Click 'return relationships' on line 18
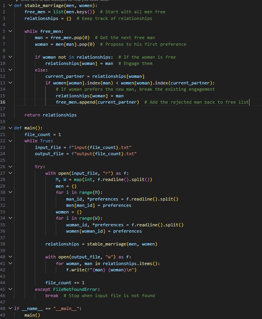The image size is (262, 319). tap(50, 115)
